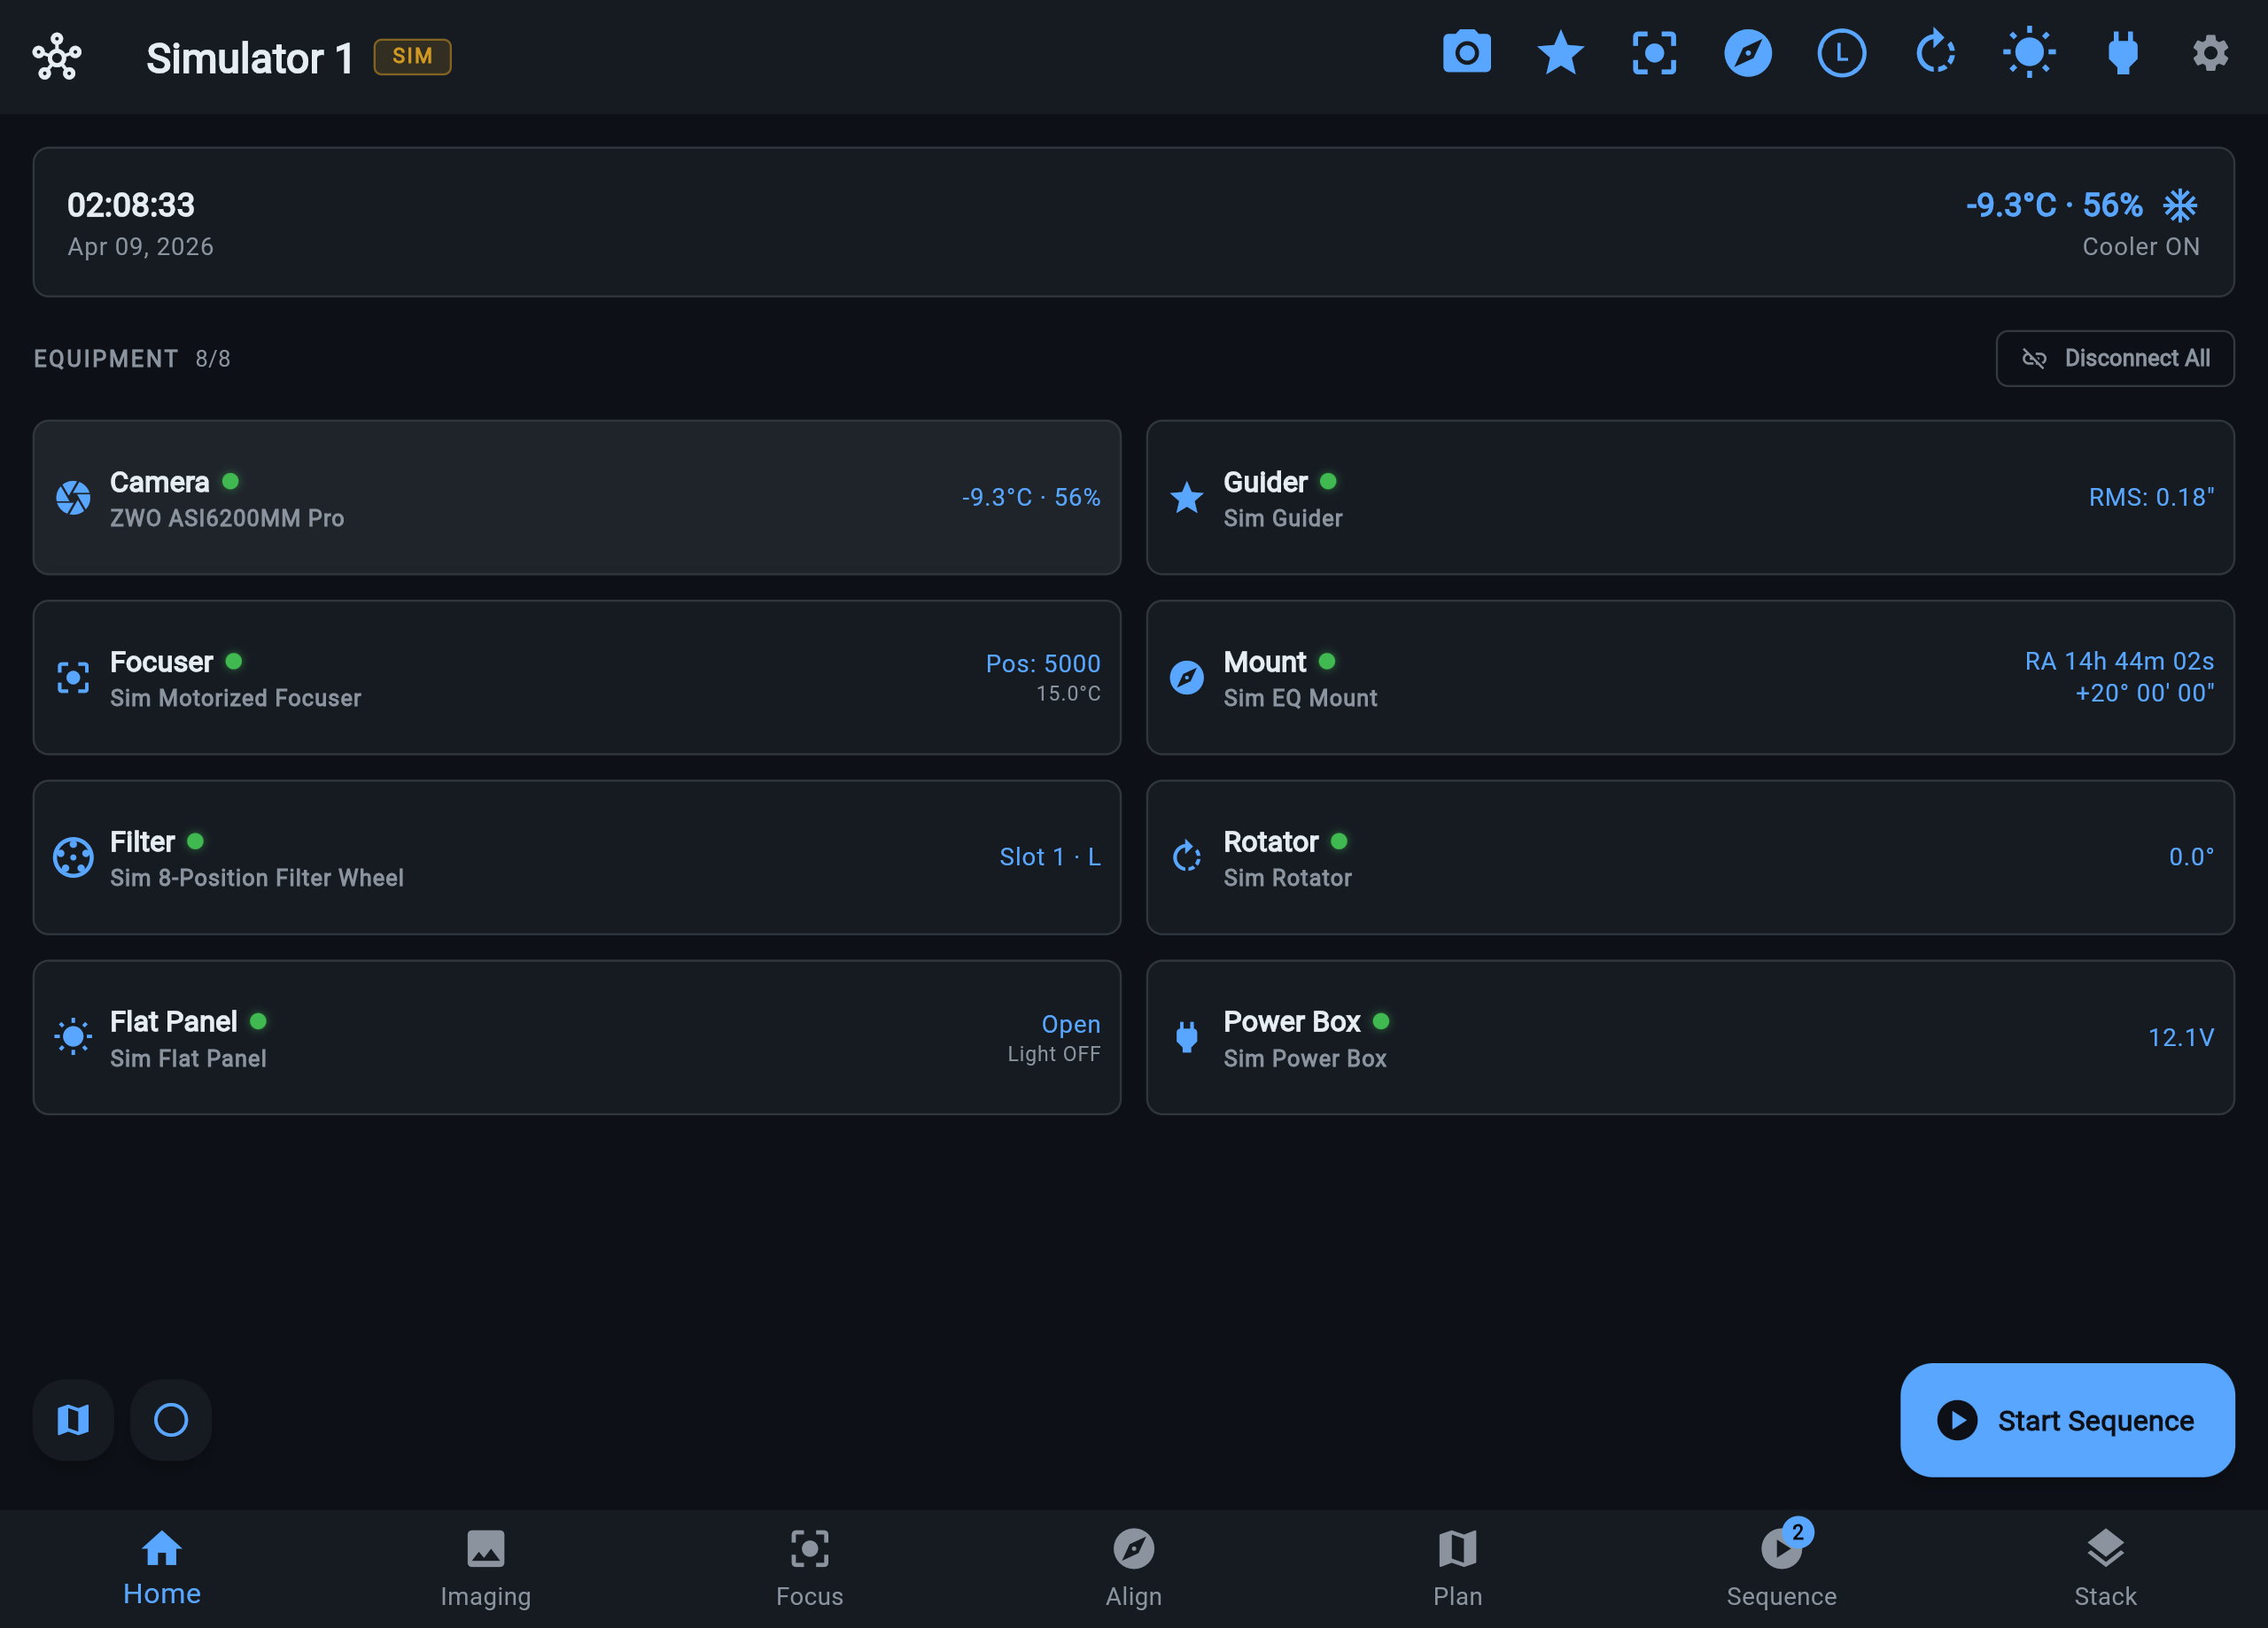The width and height of the screenshot is (2268, 1628).
Task: Click the +20° 00' 00" declination value
Action: click(x=2144, y=692)
